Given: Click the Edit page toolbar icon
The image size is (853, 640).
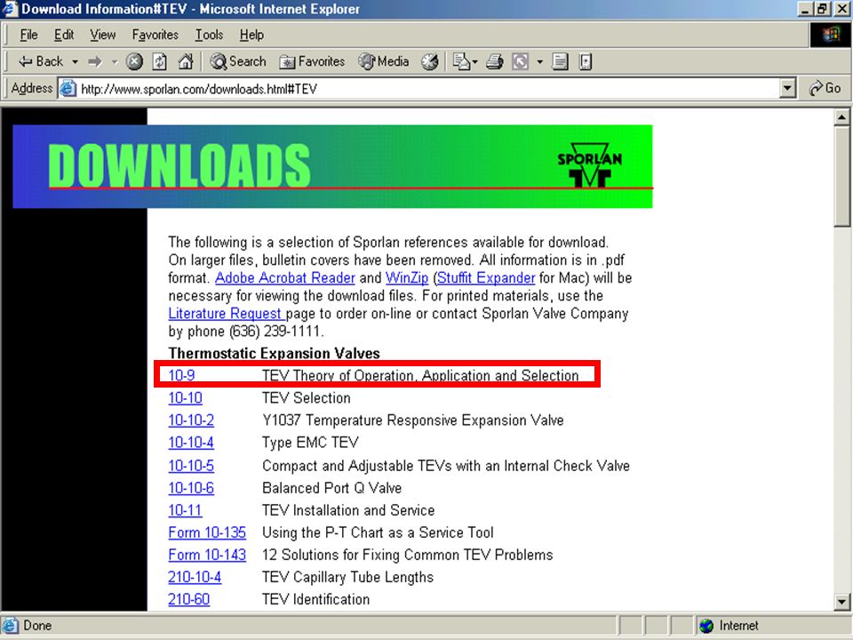Looking at the screenshot, I should pyautogui.click(x=520, y=61).
